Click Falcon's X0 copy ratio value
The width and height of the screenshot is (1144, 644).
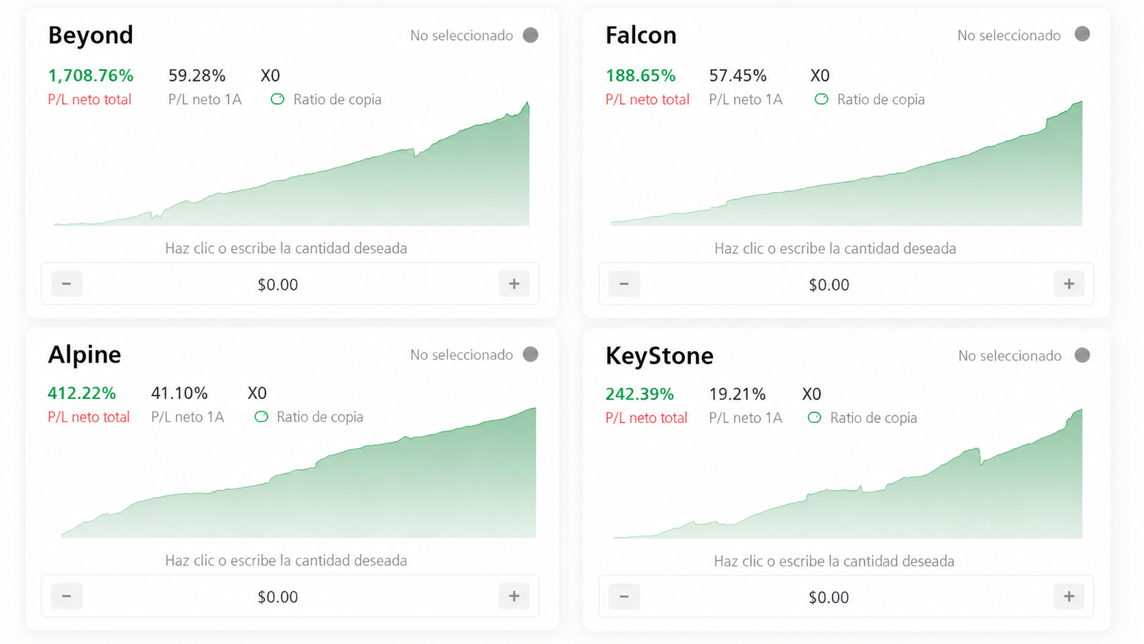[x=820, y=75]
